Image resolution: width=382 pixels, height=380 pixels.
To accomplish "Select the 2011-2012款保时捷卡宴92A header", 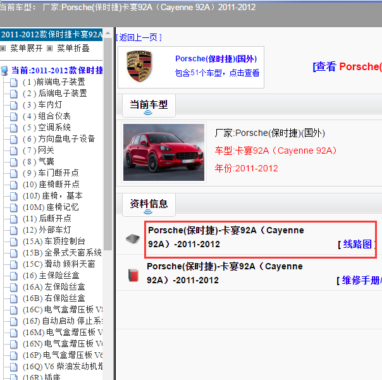I will pos(51,34).
